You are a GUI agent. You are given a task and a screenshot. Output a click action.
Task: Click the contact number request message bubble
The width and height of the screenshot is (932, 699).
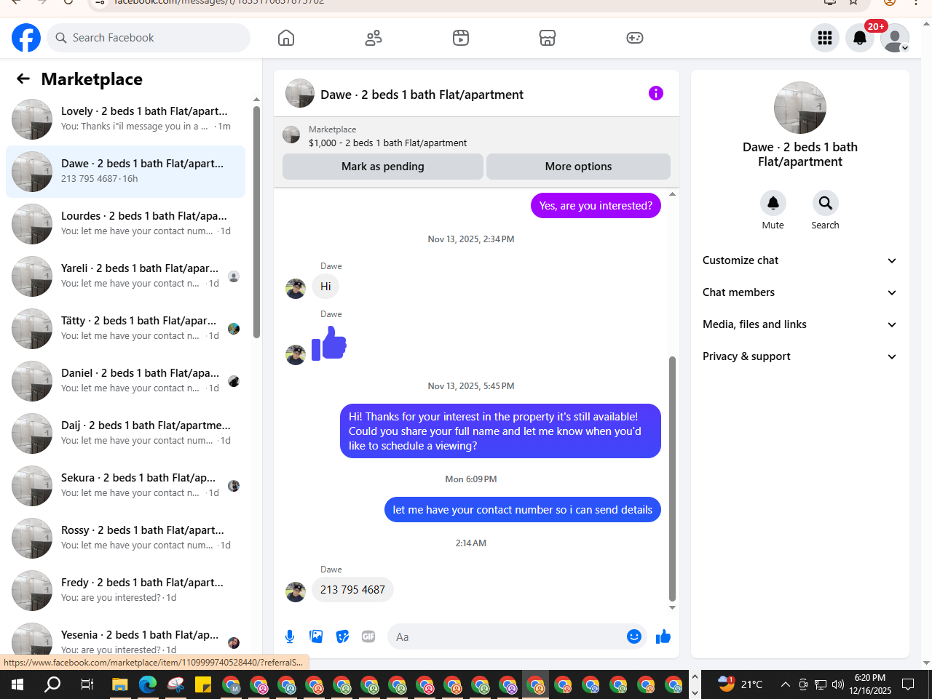pyautogui.click(x=523, y=510)
